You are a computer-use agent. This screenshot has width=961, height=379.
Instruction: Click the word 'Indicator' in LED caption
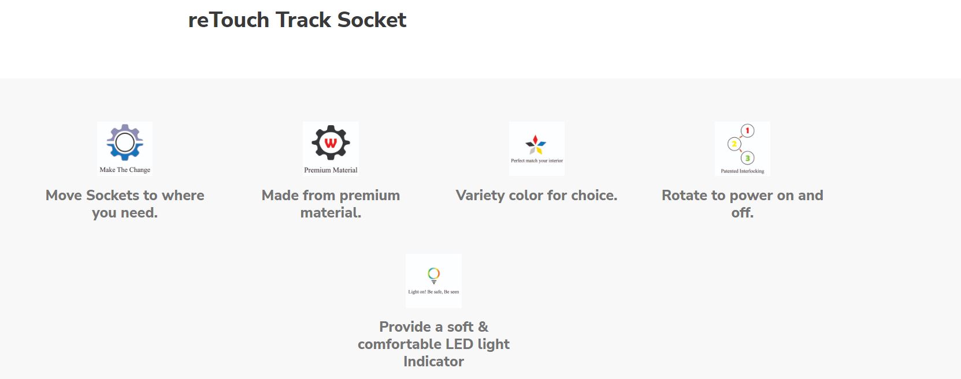point(433,362)
